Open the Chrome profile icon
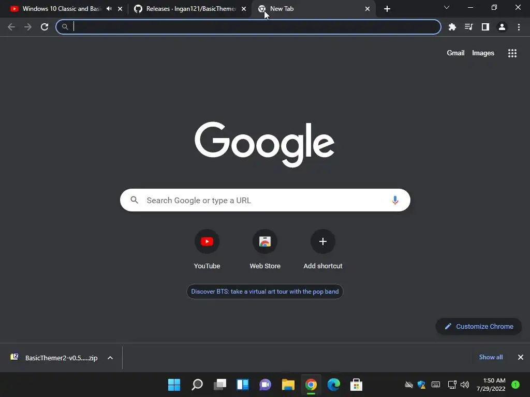This screenshot has width=530, height=397. [502, 27]
